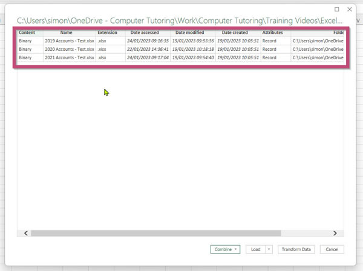Click the left scroll arrow
The height and width of the screenshot is (271, 363).
point(26,233)
